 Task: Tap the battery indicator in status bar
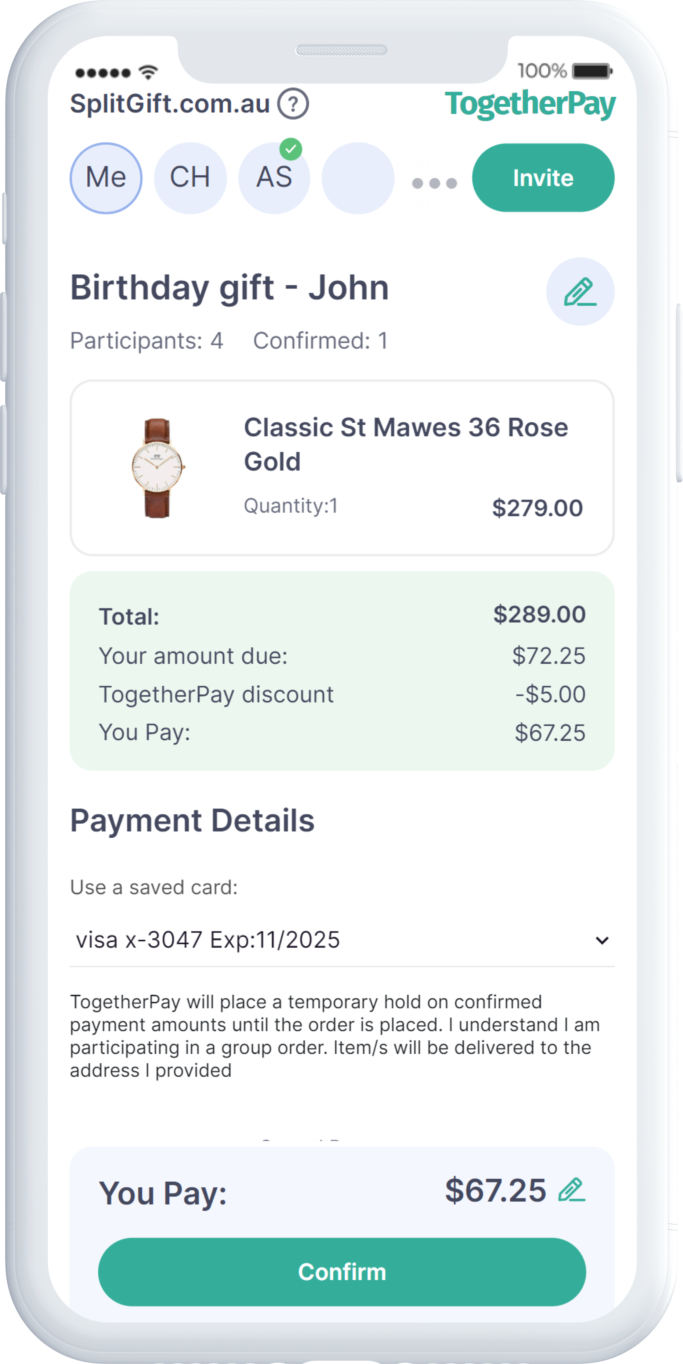[x=592, y=70]
